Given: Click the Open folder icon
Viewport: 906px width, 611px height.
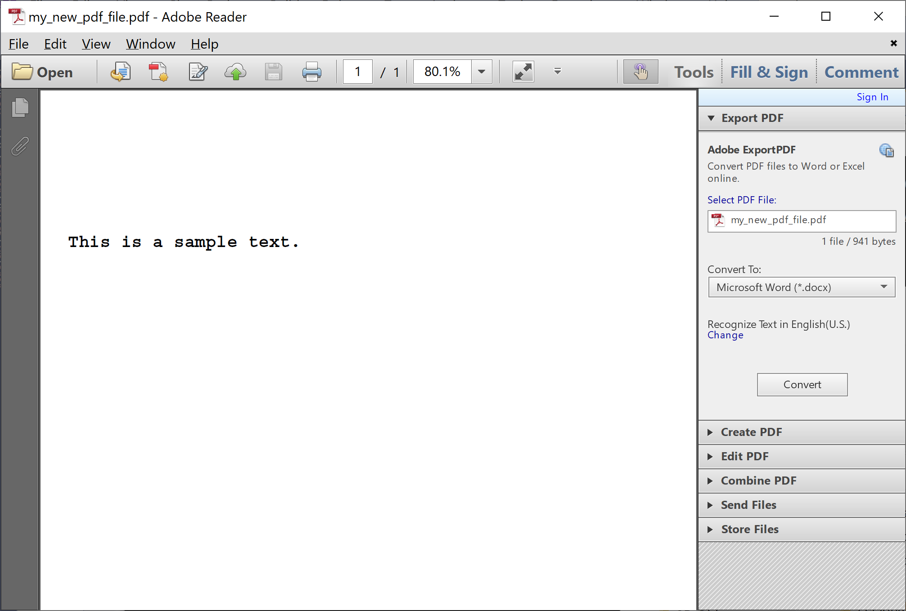Looking at the screenshot, I should click(x=22, y=72).
